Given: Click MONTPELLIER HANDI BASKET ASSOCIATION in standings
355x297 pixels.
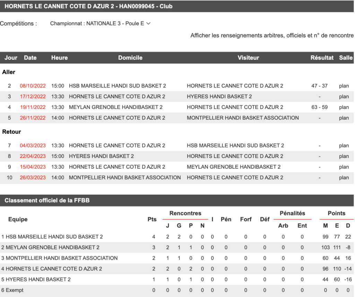Looking at the screenshot, I should tap(62, 258).
